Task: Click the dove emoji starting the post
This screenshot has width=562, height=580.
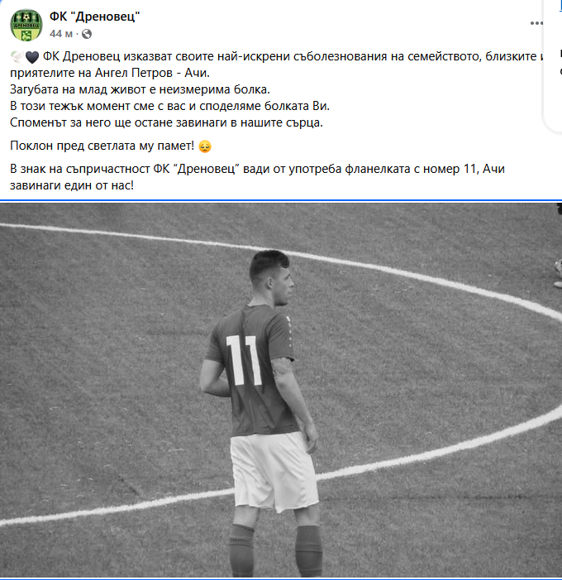Action: click(x=17, y=58)
